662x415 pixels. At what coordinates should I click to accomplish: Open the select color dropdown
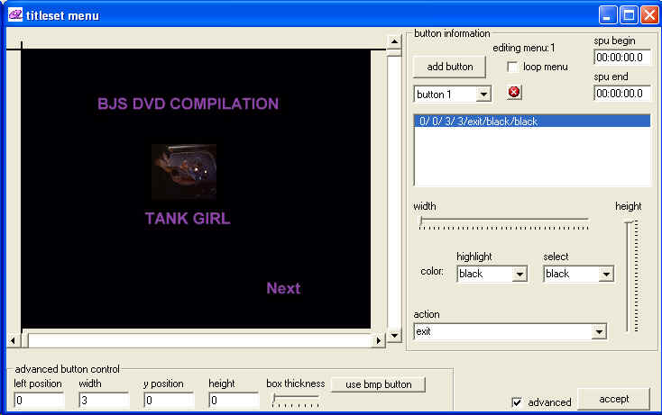[606, 275]
